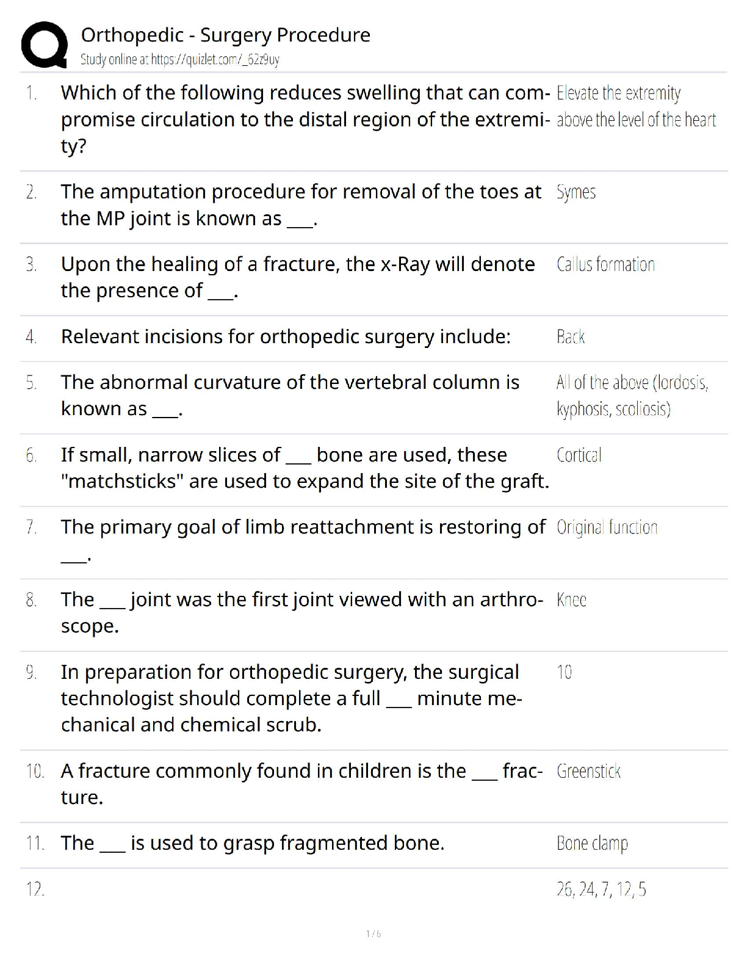Click the 1 / 6 page indicator
The image size is (747, 967).
point(374,933)
